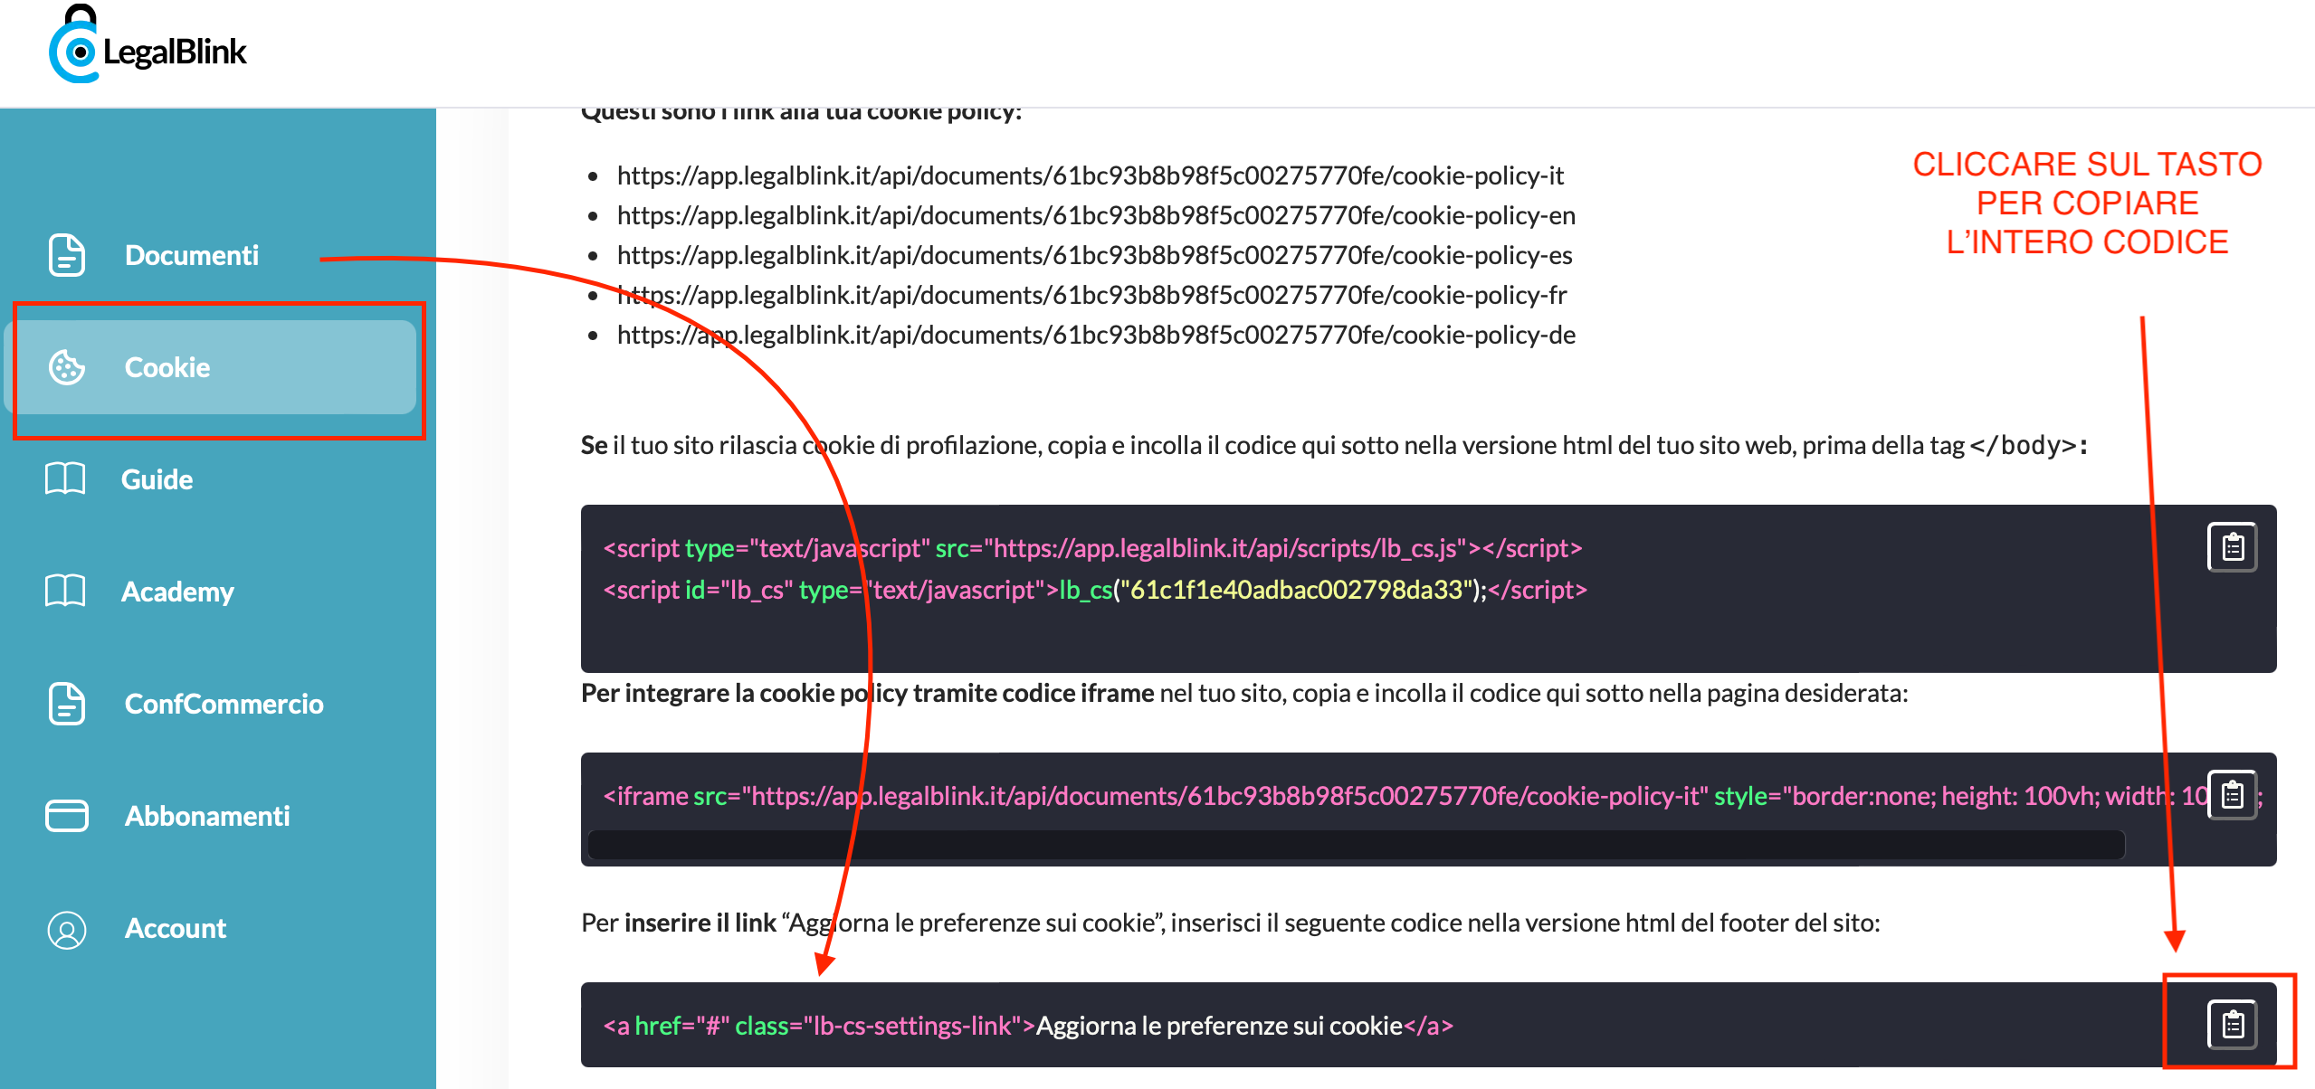Click the 'Per inserire il link' paragraph

1231,923
